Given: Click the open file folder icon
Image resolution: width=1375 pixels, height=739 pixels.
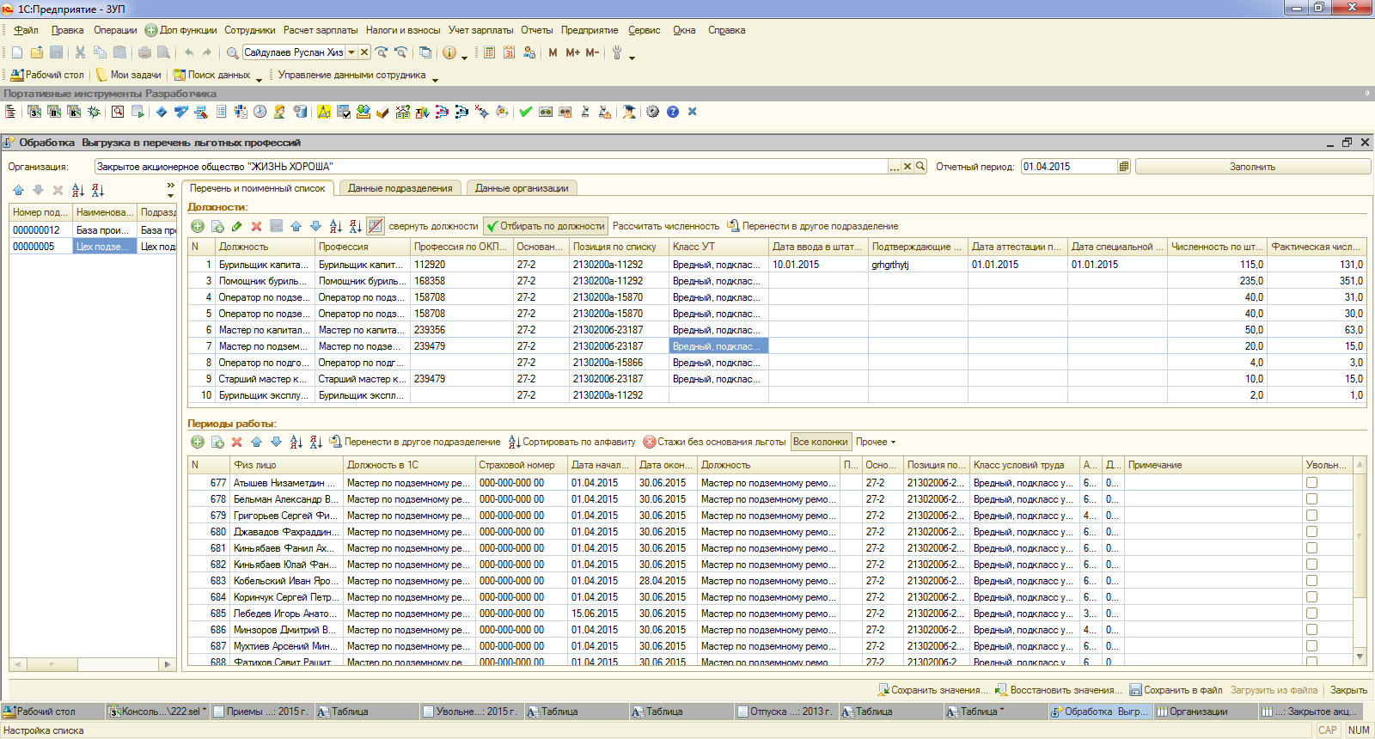Looking at the screenshot, I should pyautogui.click(x=36, y=52).
